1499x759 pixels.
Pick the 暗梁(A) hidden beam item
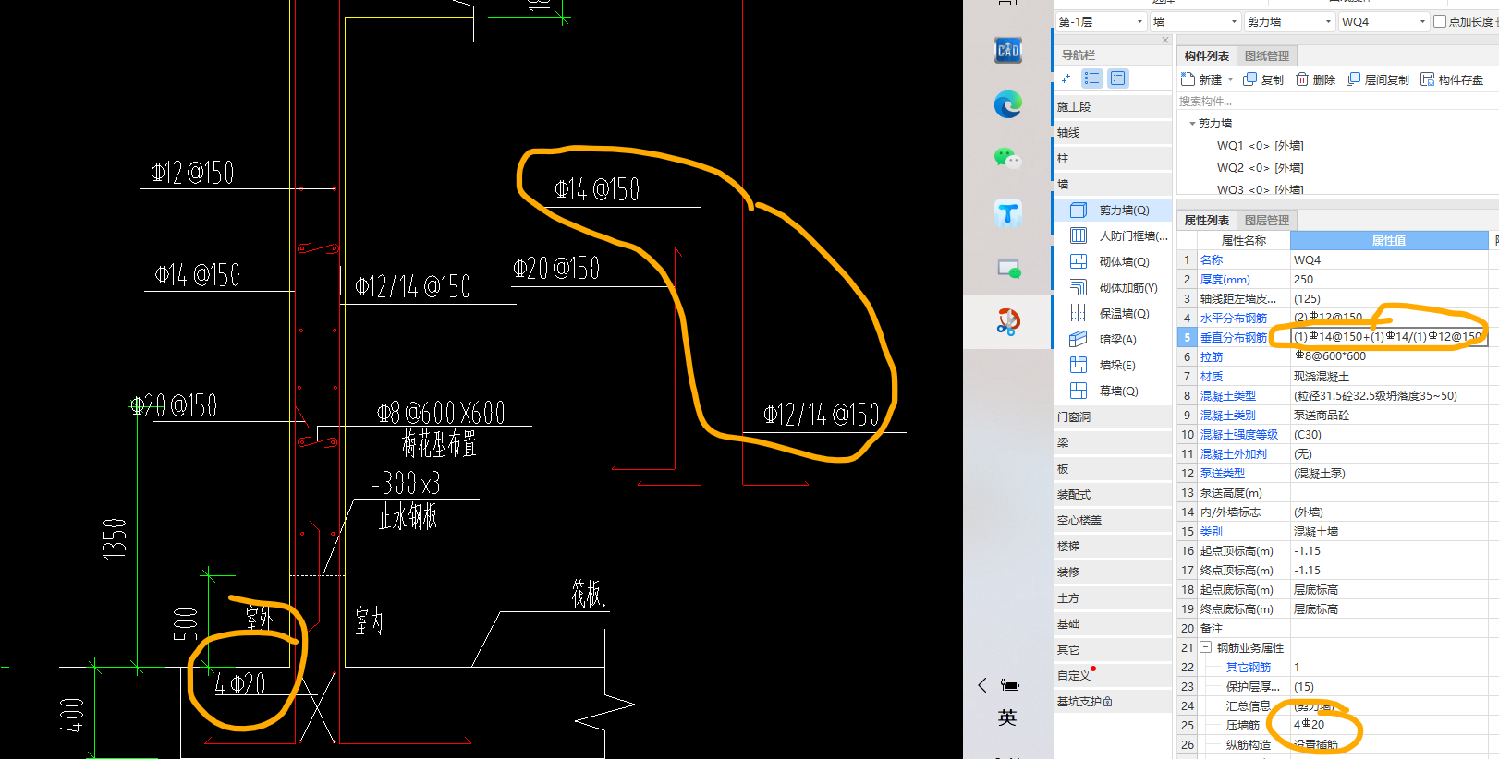(1116, 340)
